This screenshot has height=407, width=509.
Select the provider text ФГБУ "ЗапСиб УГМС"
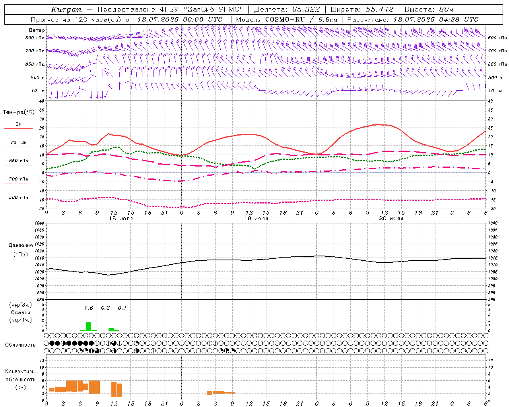point(202,10)
